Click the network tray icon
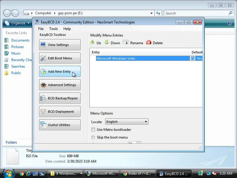This screenshot has width=237, height=178. click(209, 173)
